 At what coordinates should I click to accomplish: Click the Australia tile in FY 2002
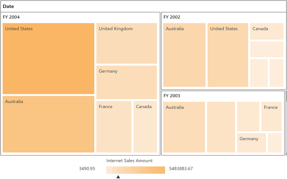coord(184,55)
